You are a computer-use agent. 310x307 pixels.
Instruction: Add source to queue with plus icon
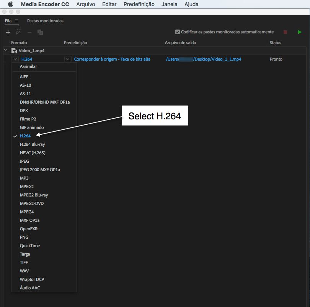(x=8, y=32)
